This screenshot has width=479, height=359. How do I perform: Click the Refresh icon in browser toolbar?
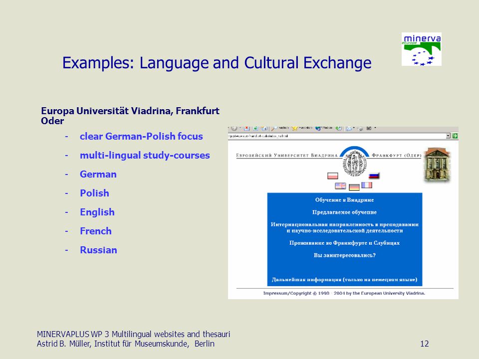255,129
